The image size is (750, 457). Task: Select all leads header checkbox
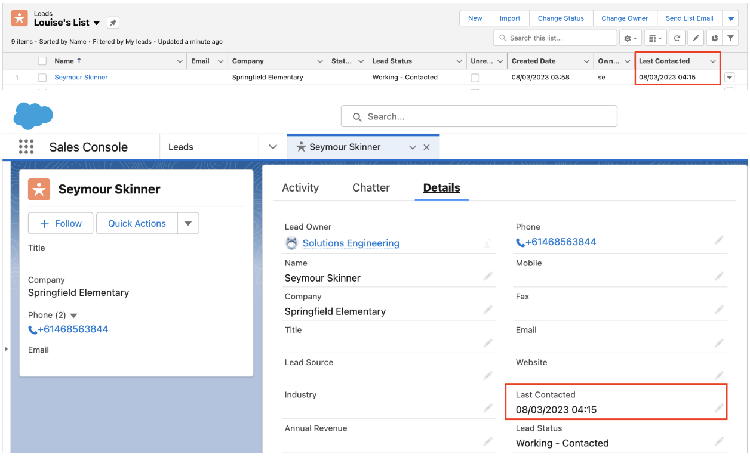pyautogui.click(x=42, y=61)
